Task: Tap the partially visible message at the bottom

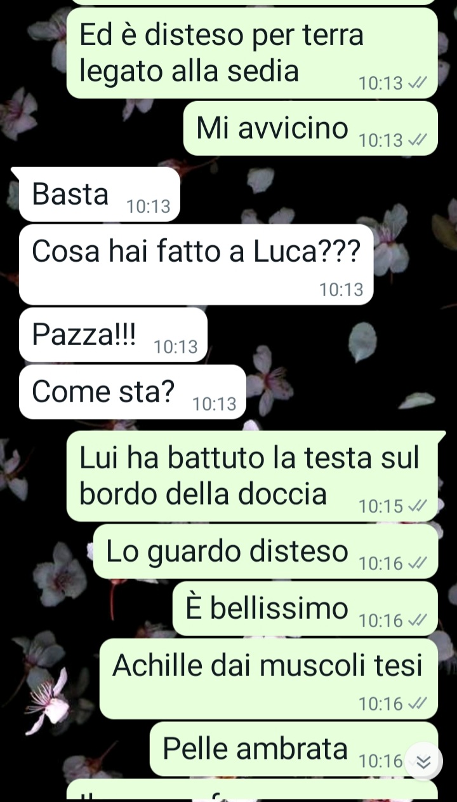Action: tap(252, 791)
